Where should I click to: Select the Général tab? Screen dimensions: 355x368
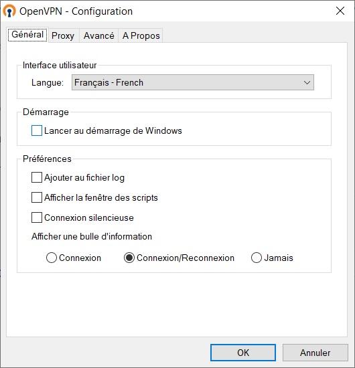tap(27, 35)
